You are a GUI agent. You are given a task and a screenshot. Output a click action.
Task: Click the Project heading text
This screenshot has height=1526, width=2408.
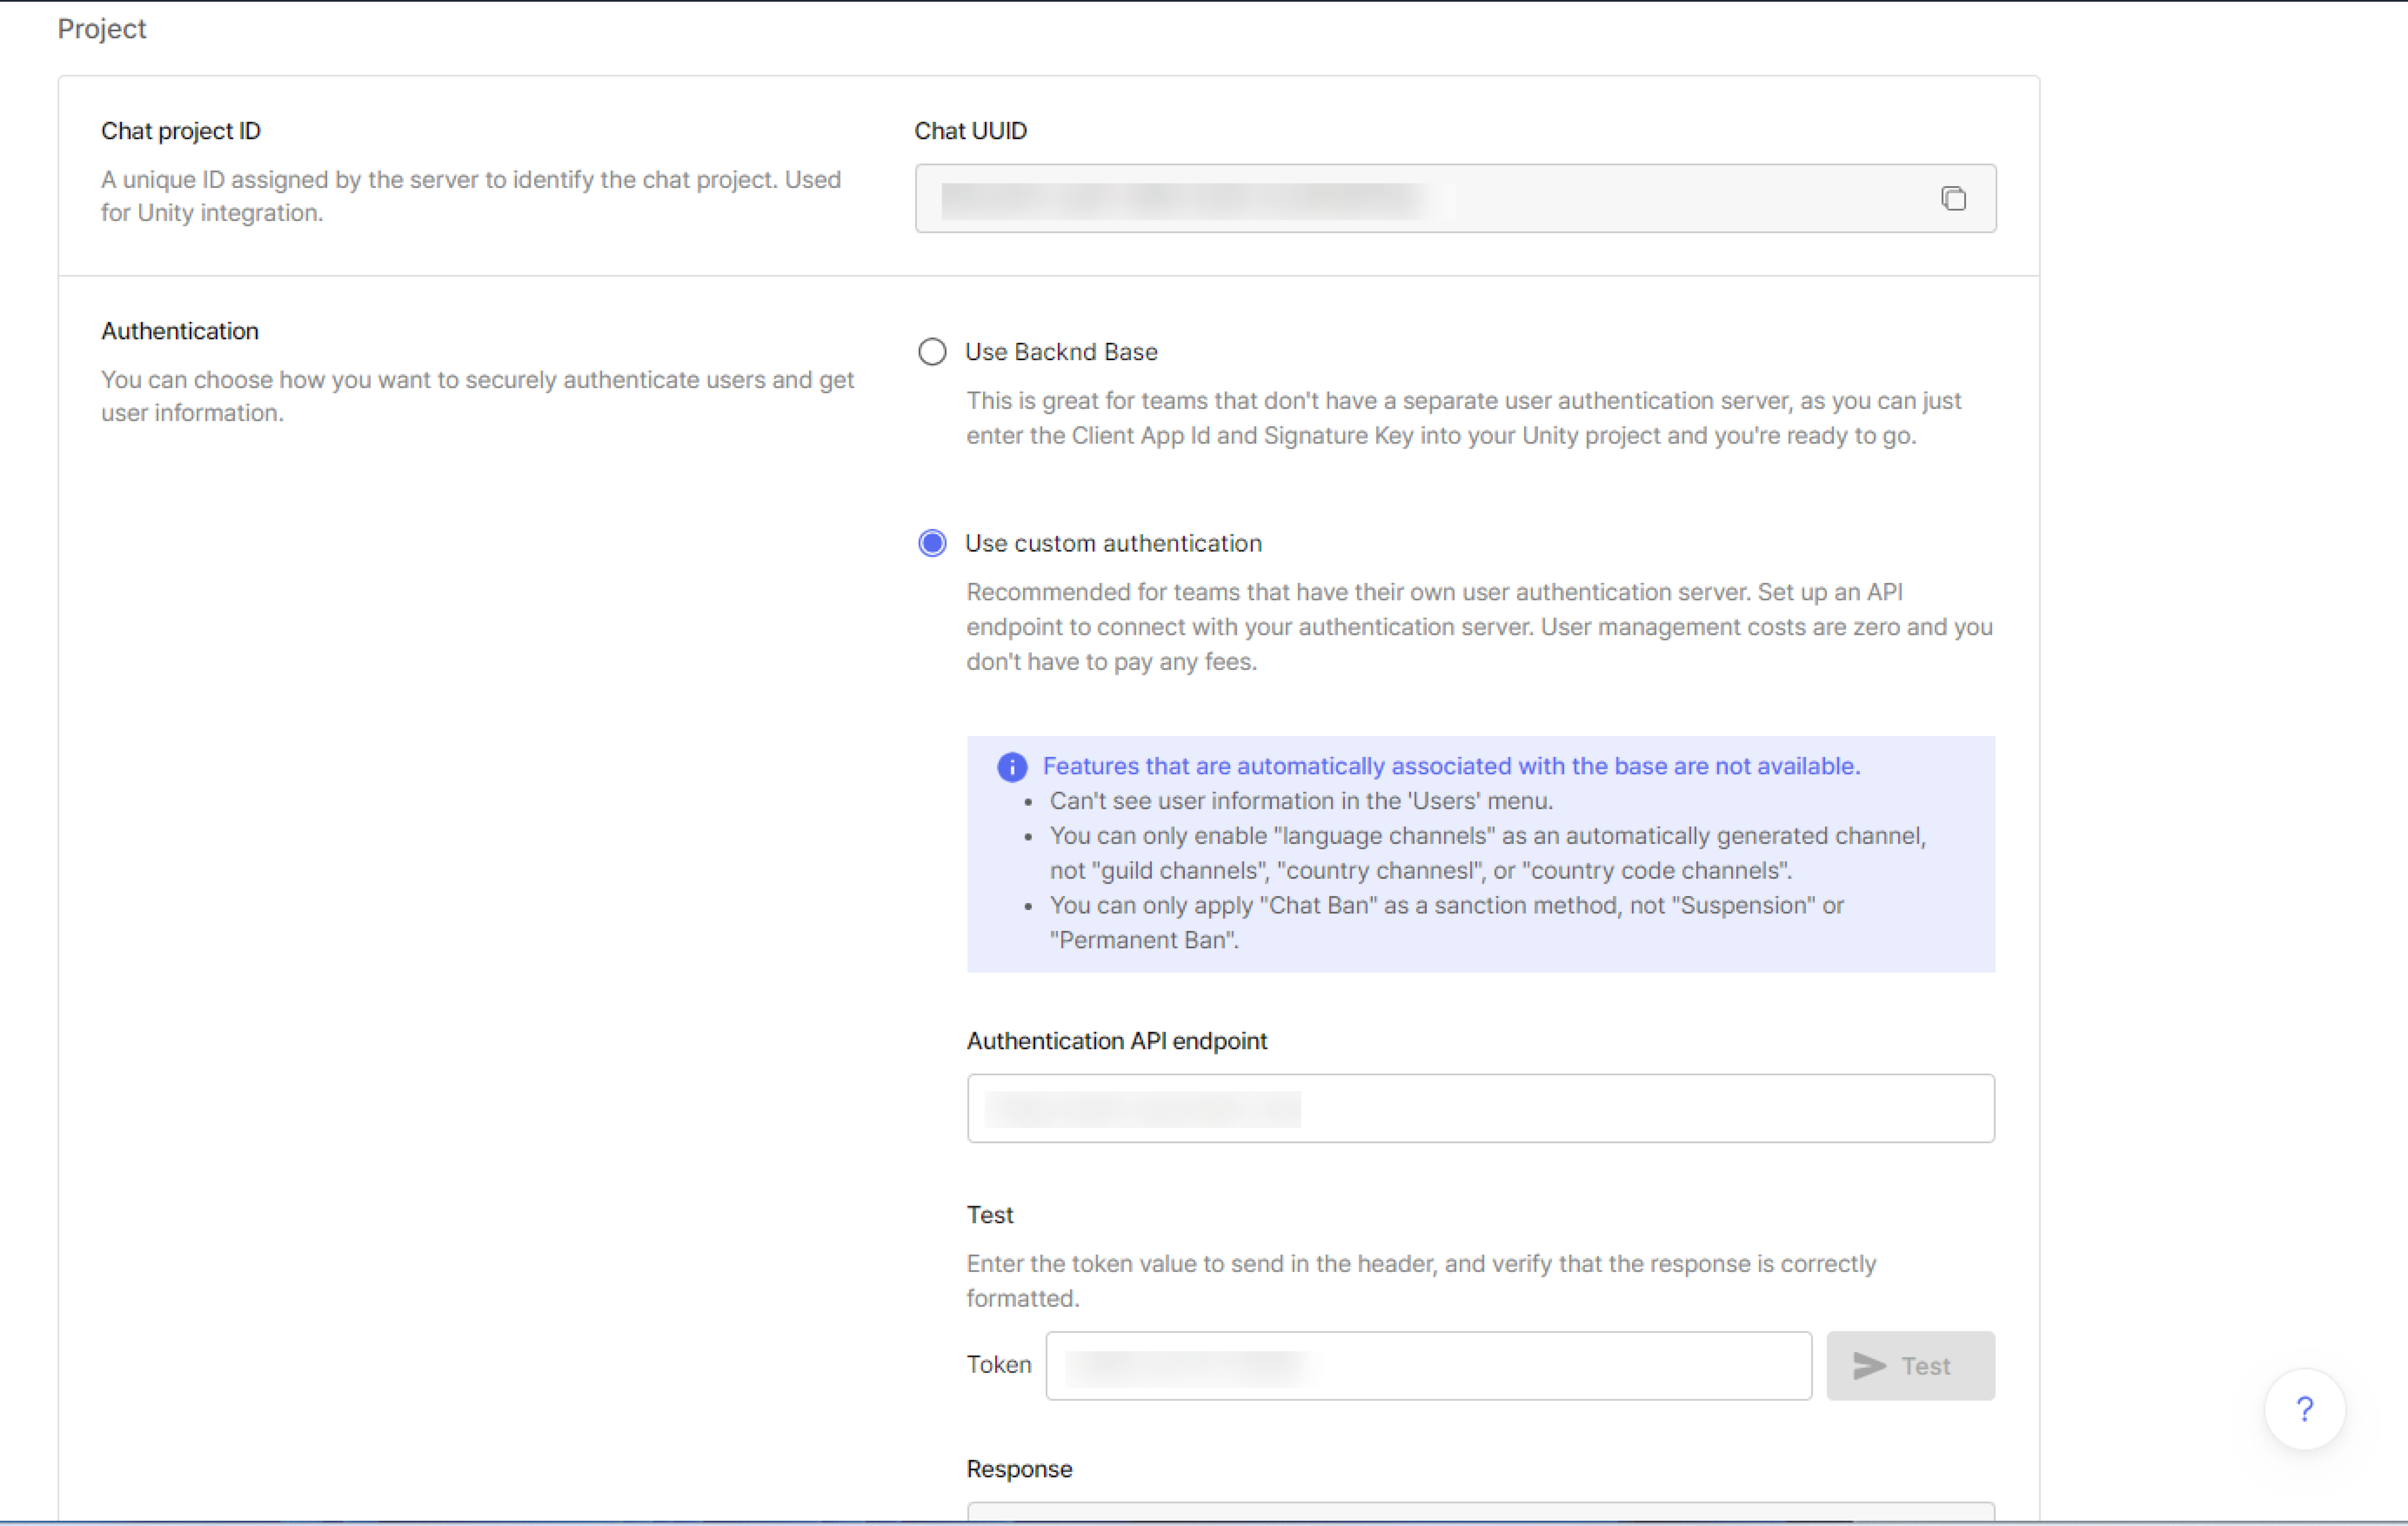click(102, 29)
